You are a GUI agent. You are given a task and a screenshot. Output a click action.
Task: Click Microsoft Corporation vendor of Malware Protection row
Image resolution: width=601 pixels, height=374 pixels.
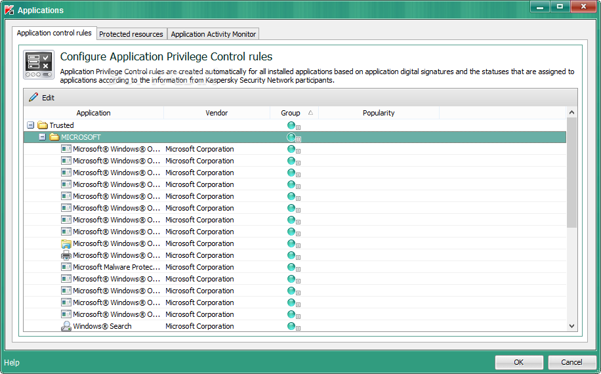coord(199,267)
